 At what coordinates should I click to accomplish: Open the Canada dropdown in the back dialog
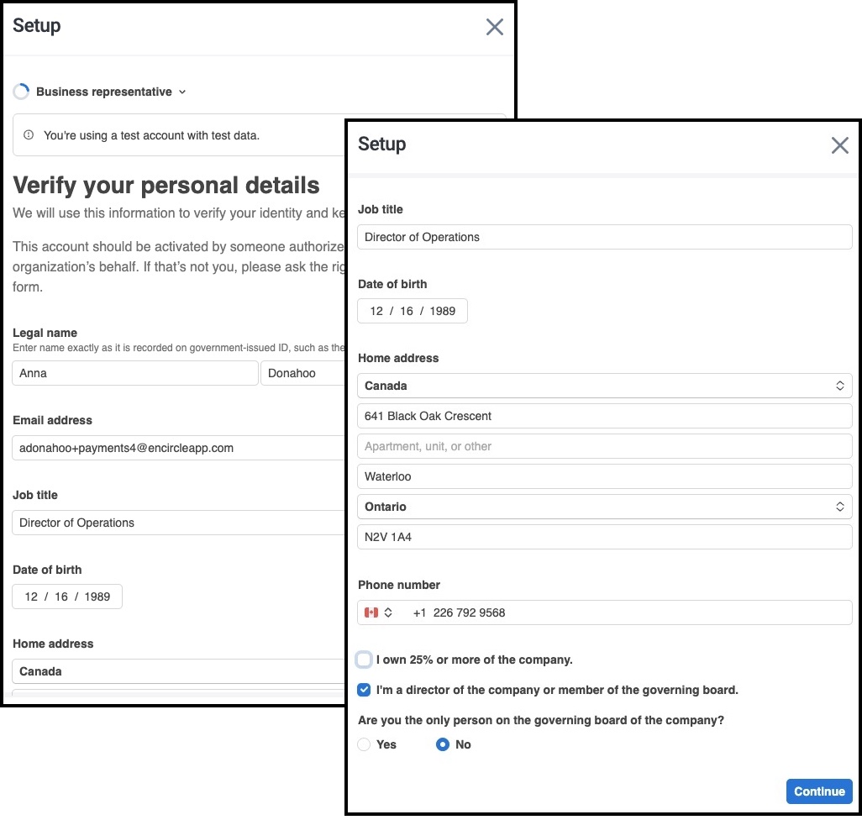tap(176, 671)
